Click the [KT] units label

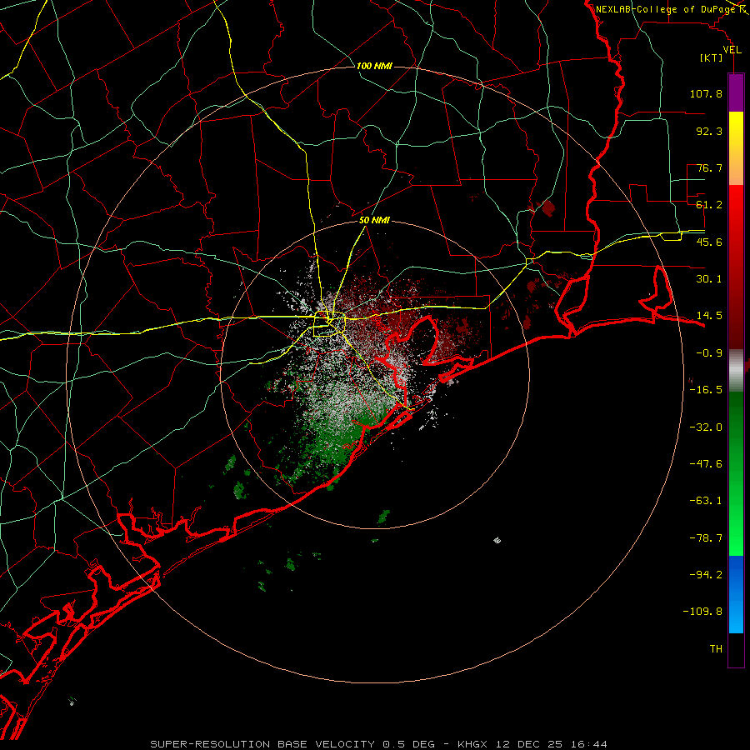click(712, 57)
